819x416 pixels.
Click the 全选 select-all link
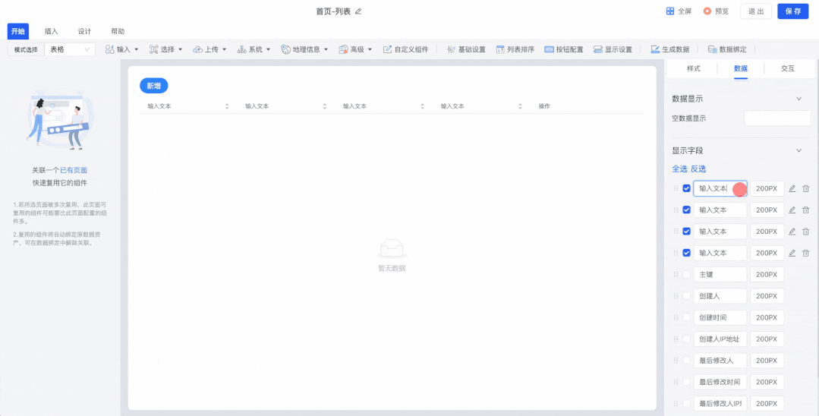[679, 169]
